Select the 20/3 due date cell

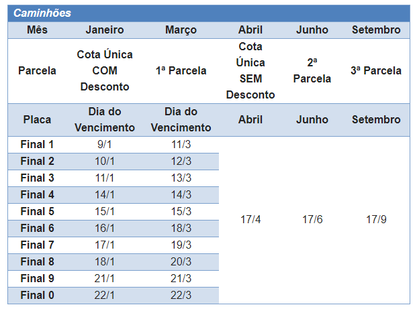pos(181,262)
